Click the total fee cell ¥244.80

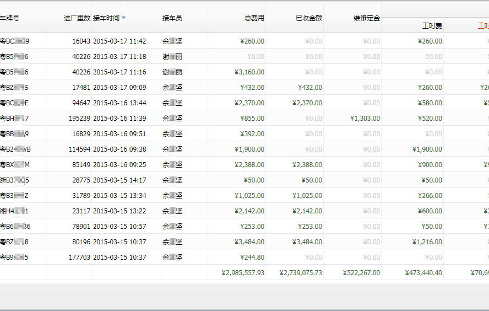[x=252, y=258]
